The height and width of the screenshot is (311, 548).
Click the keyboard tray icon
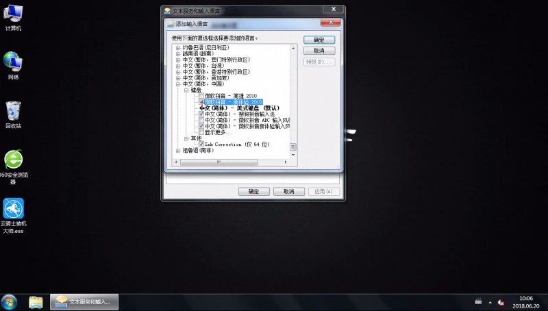(478, 301)
